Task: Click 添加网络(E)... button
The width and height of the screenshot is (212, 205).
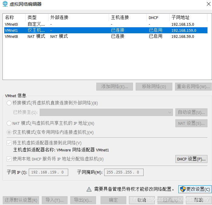Action: [114, 87]
